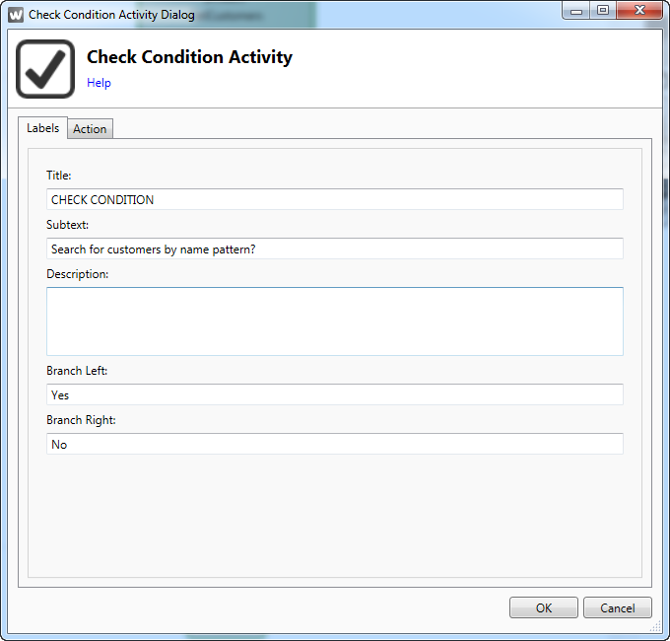Open the Help link
This screenshot has width=670, height=641.
click(99, 83)
